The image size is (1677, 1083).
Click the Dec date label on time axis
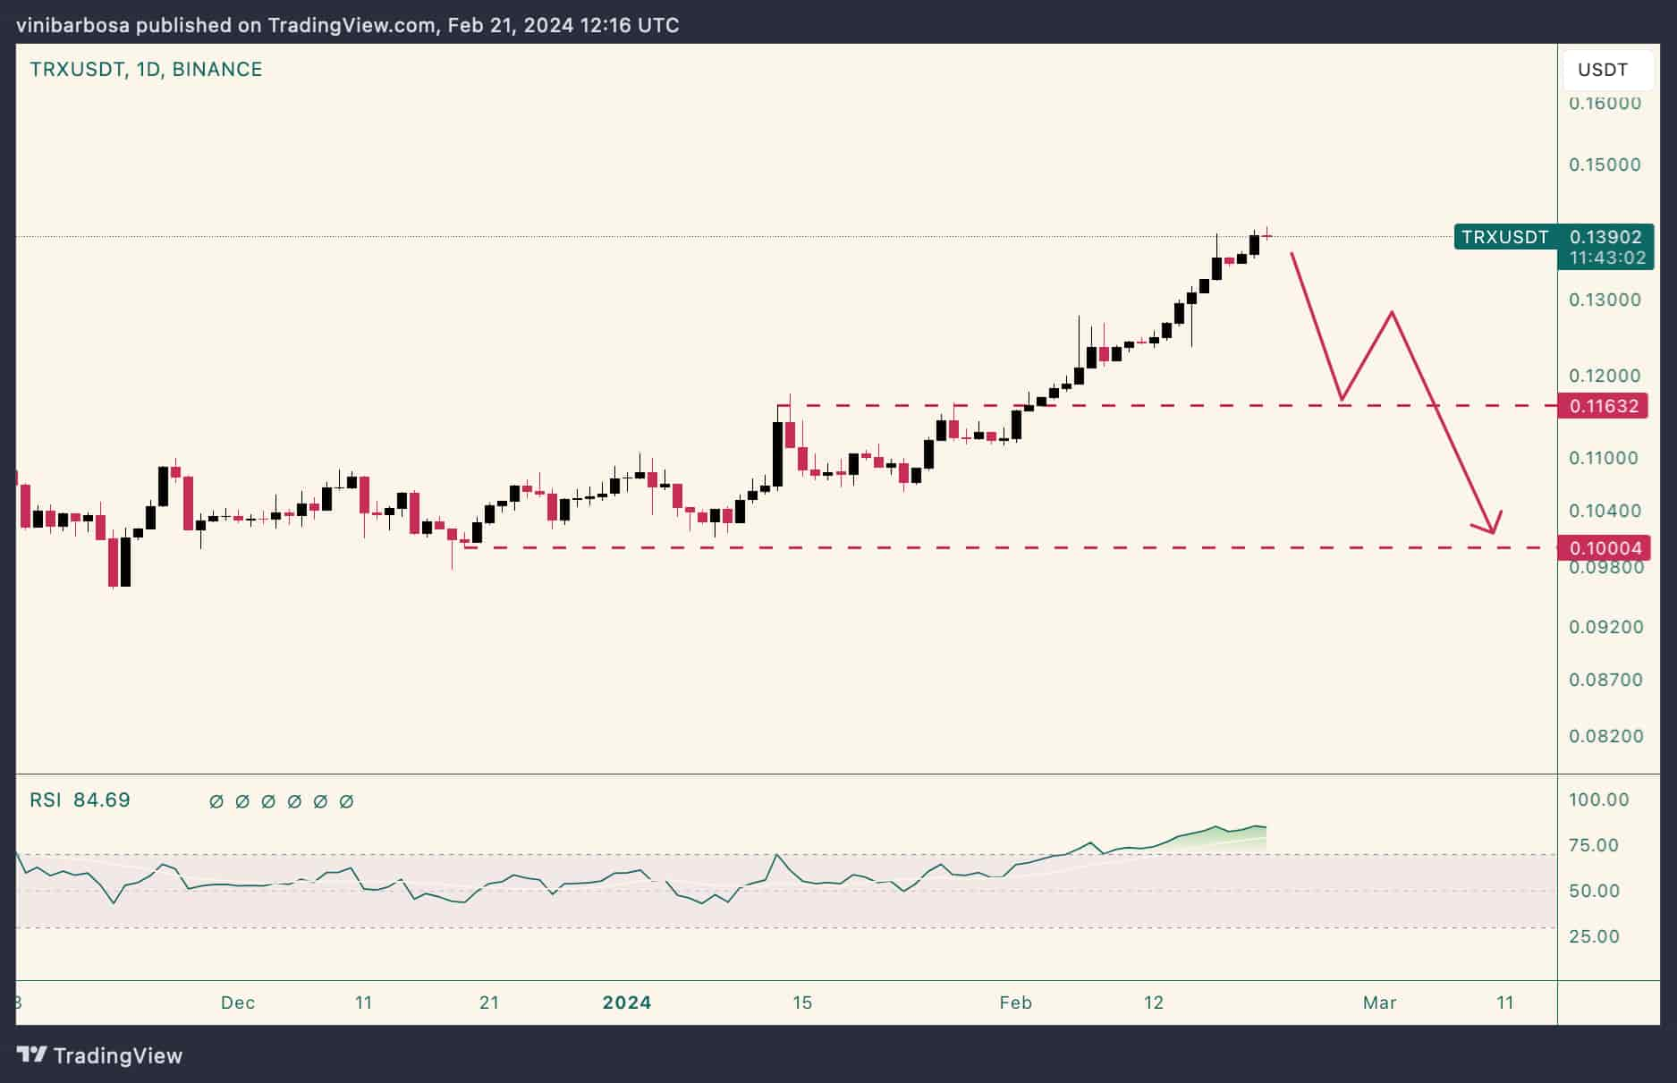click(x=238, y=1003)
